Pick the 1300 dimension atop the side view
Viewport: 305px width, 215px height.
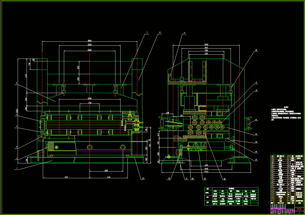coord(206,44)
